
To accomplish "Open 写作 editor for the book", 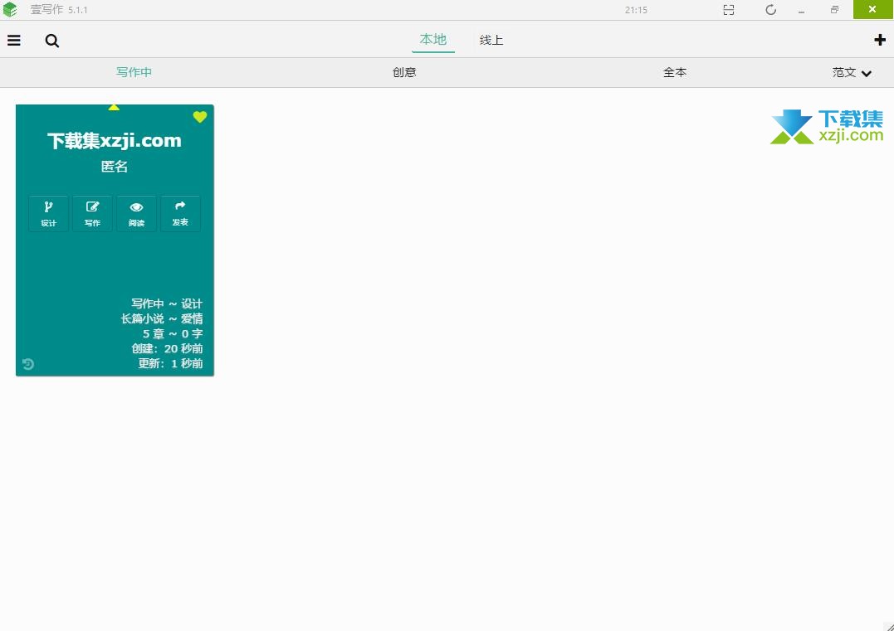I will coord(92,214).
